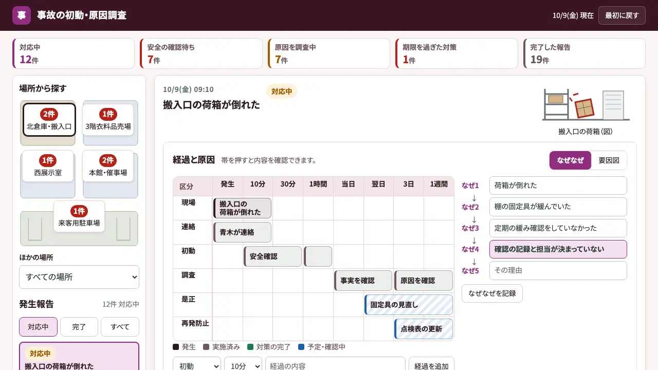658x370 pixels.
Task: Open the 対応中 12件 summary card
Action: pyautogui.click(x=74, y=53)
